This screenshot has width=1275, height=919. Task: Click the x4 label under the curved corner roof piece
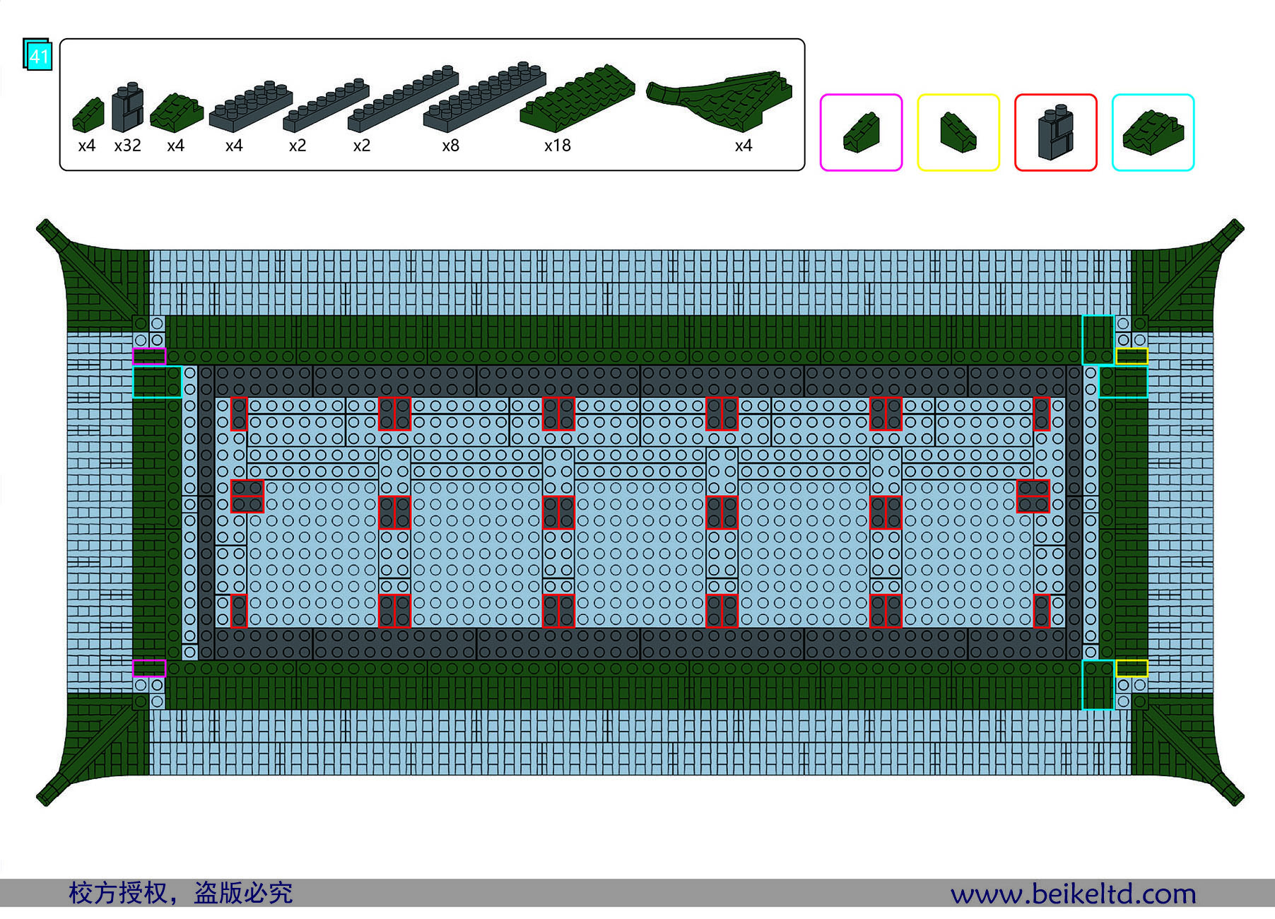pyautogui.click(x=744, y=146)
